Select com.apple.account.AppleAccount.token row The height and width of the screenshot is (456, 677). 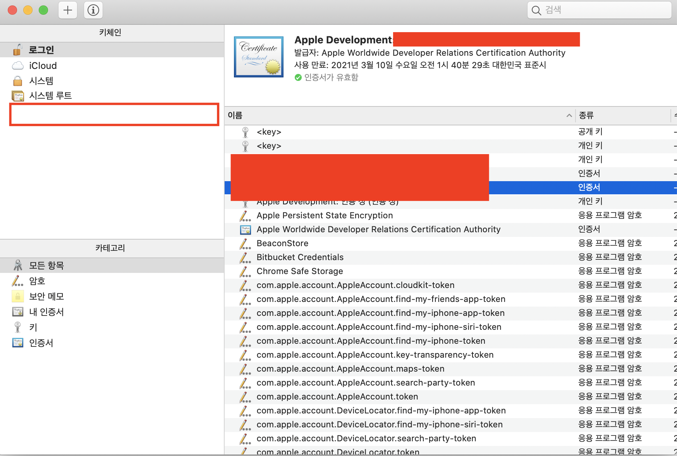pyautogui.click(x=451, y=397)
